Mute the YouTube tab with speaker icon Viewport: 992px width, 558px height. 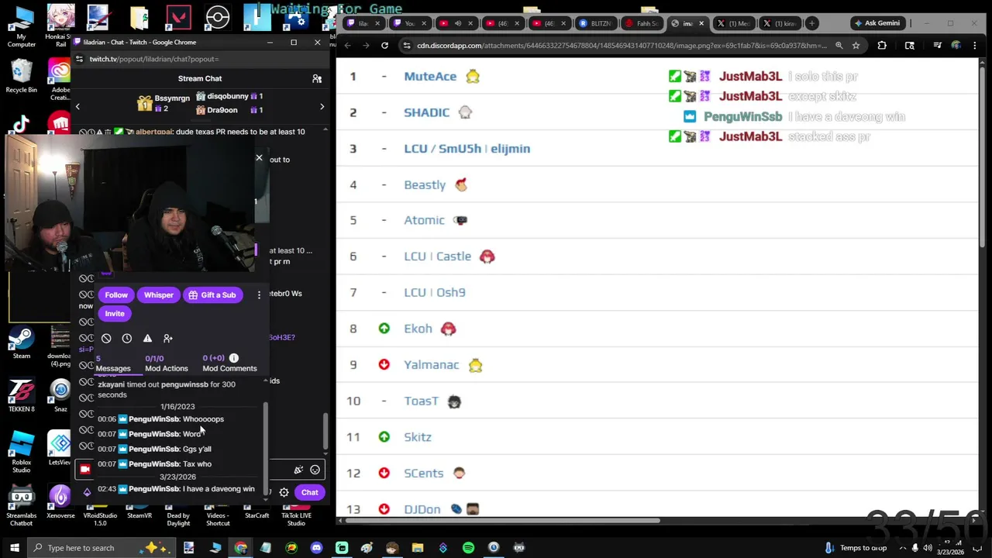coord(457,23)
